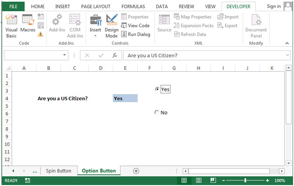Viewport: 294px width, 186px height.
Task: Open the FILE tab
Action: 13,7
